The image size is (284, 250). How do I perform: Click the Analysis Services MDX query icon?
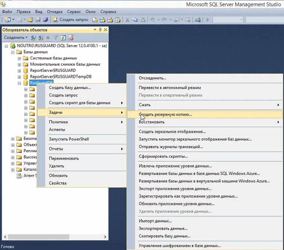102,19
